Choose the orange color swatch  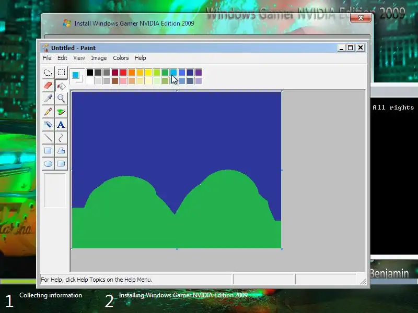(132, 73)
